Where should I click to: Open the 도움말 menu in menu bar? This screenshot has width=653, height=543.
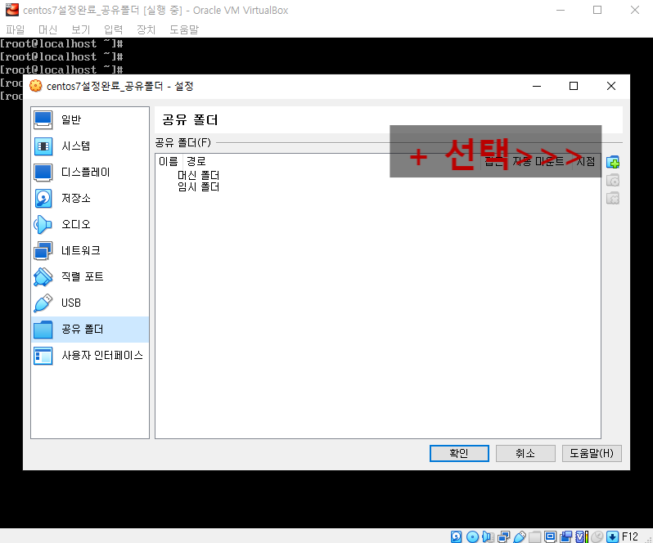184,29
